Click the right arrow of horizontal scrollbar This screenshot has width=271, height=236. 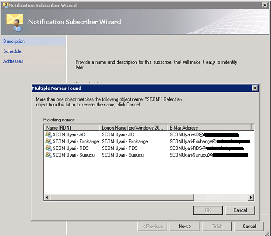click(251, 197)
